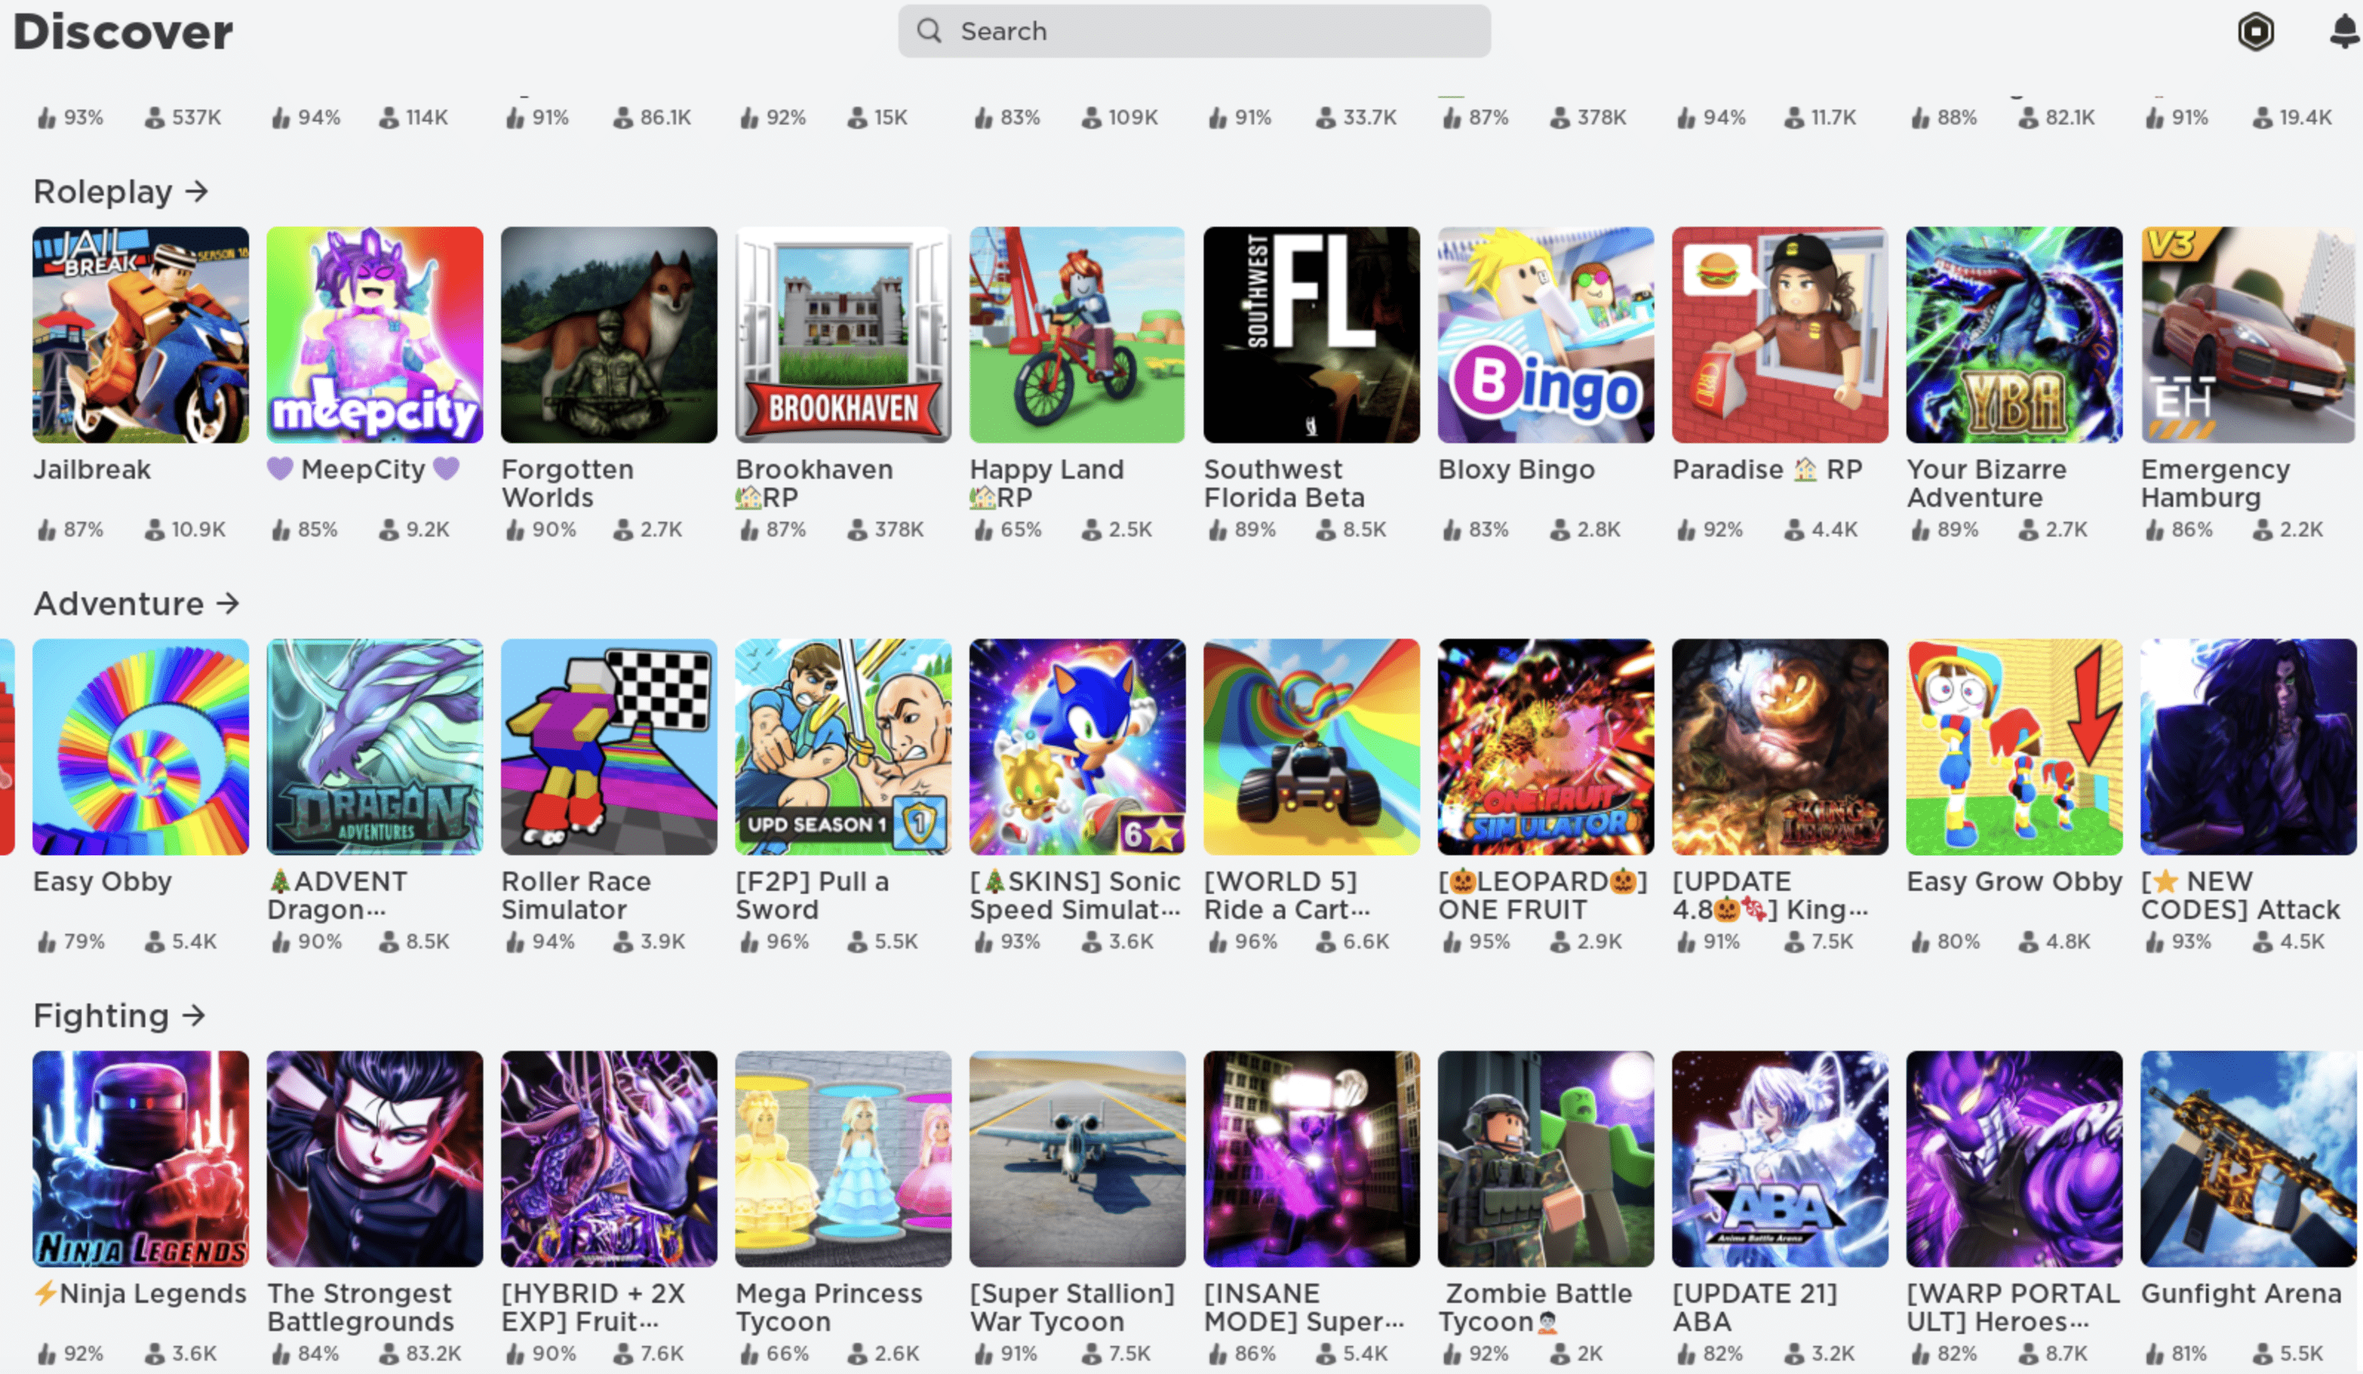
Task: Open the Bloxy Bingo thumbnail
Action: click(1546, 334)
